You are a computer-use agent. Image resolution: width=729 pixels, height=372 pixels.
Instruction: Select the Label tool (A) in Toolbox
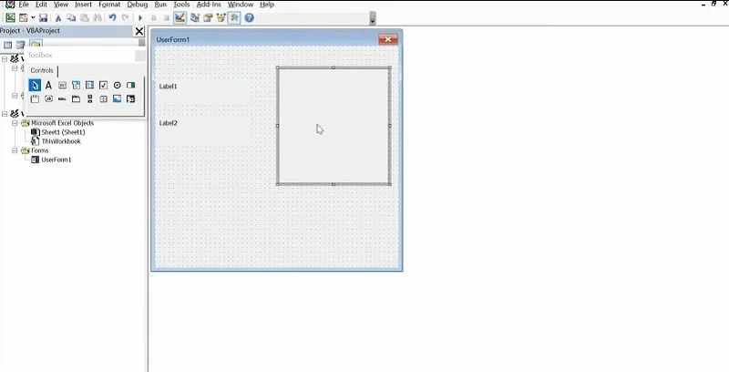tap(48, 85)
